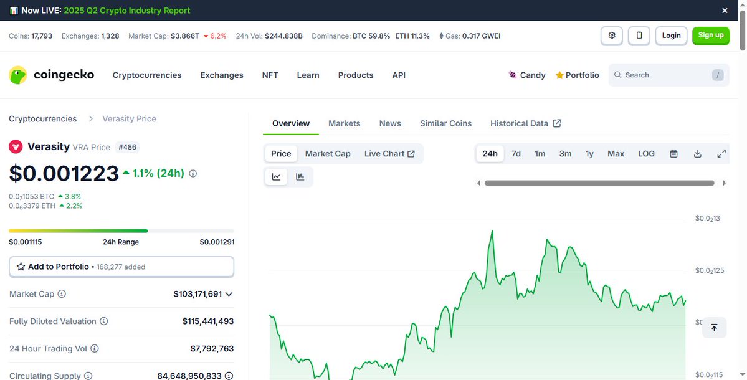Image resolution: width=747 pixels, height=380 pixels.
Task: Click Fully Diluted Valuation info icon
Action: tap(103, 321)
